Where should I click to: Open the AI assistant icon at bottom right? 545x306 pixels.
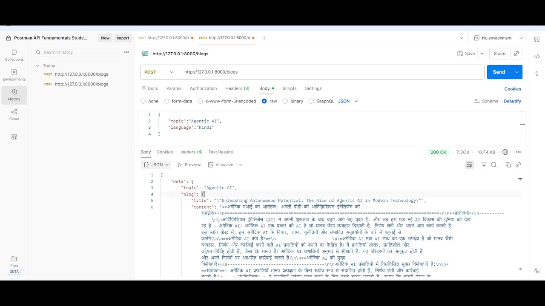click(537, 271)
